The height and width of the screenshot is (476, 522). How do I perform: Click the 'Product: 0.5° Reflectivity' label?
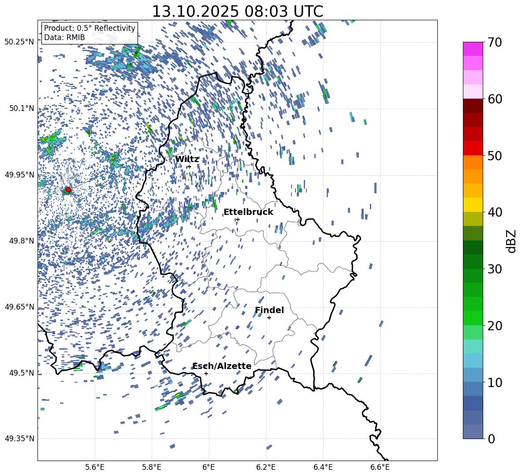(89, 28)
